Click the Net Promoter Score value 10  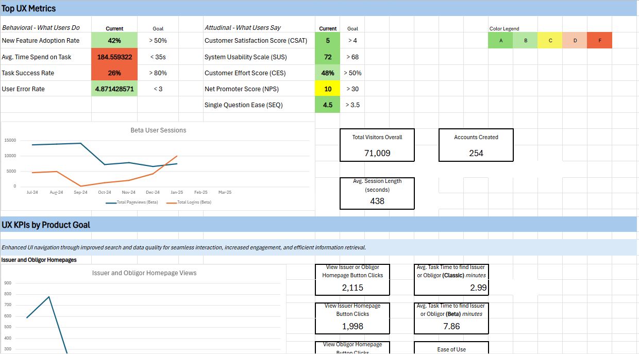coord(328,89)
